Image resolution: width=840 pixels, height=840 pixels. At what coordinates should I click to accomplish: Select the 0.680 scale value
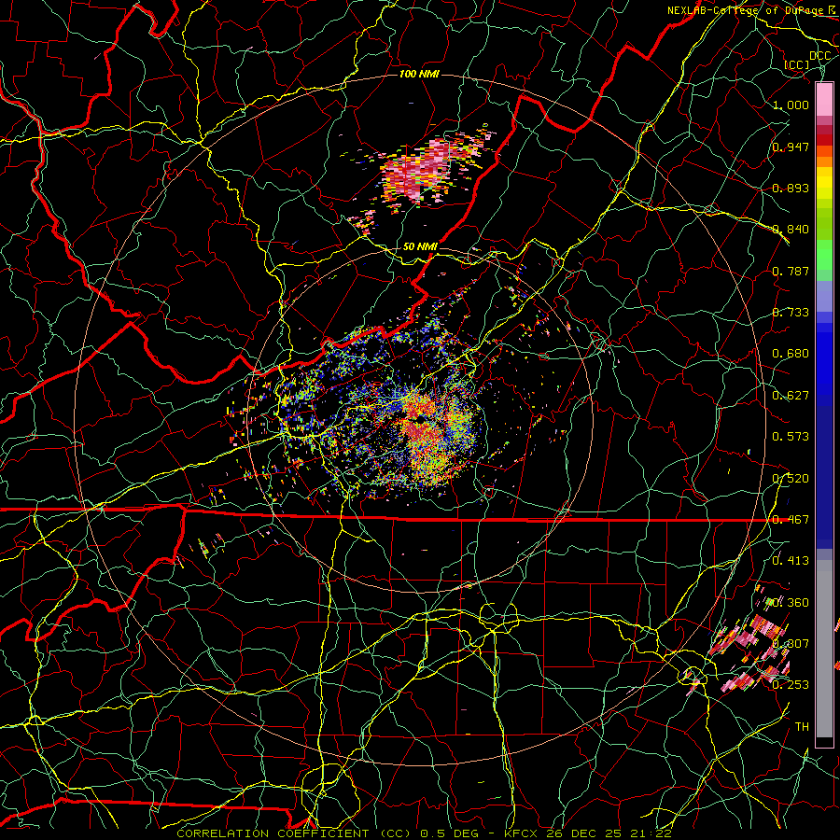[791, 354]
